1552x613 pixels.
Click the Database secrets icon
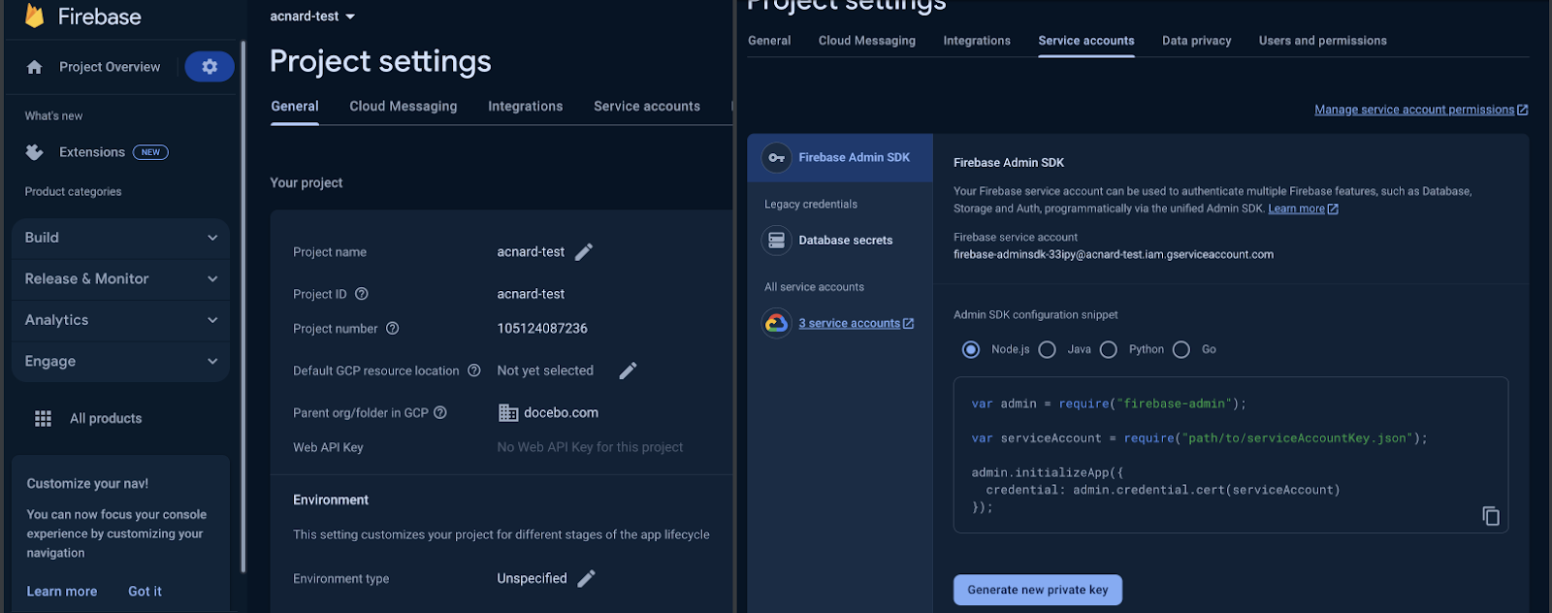[776, 241]
